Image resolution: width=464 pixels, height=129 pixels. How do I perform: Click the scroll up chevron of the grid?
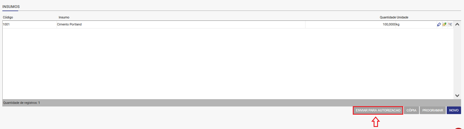pyautogui.click(x=457, y=25)
